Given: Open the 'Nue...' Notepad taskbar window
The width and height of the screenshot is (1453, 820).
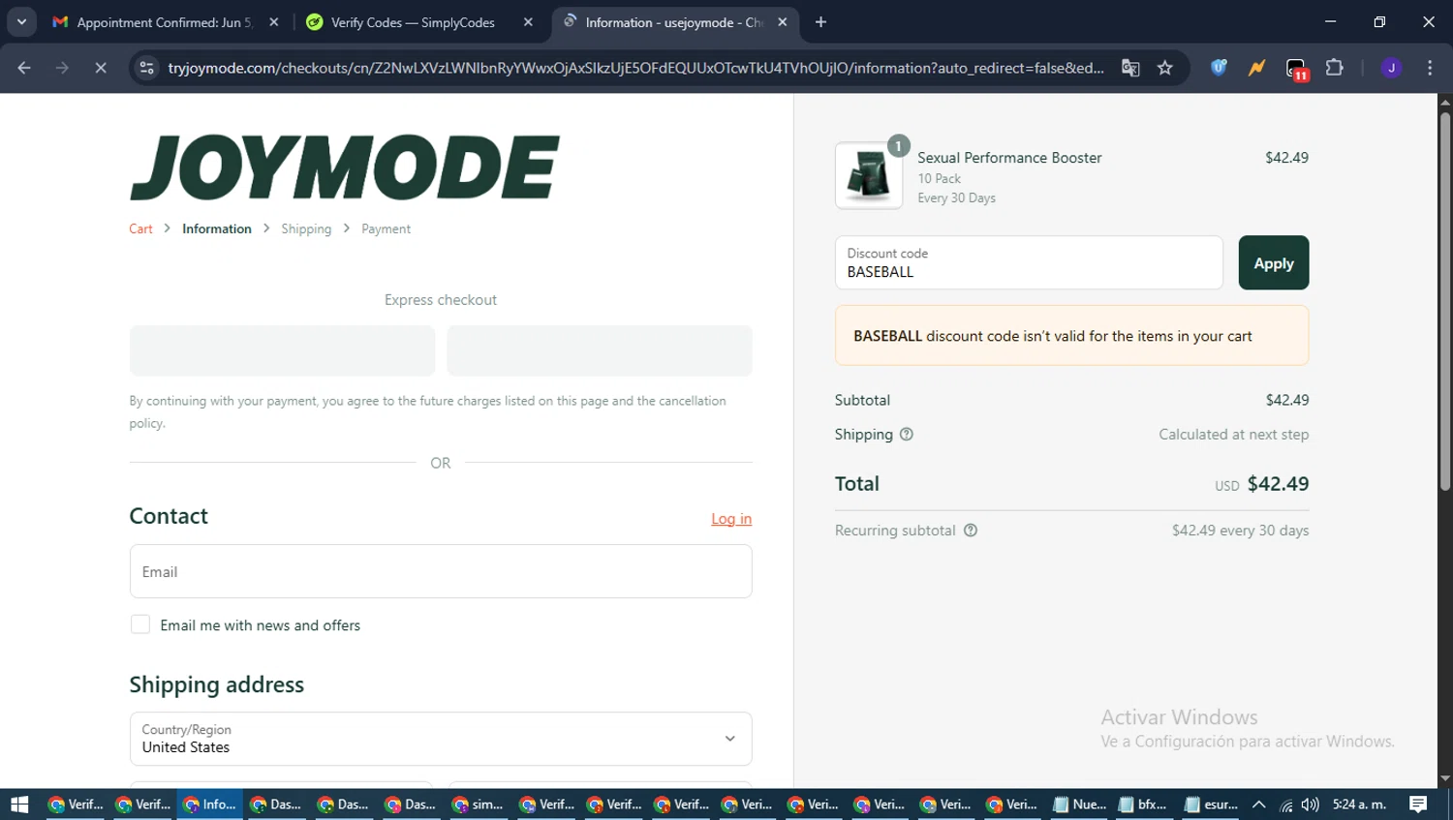Looking at the screenshot, I should click(1080, 805).
